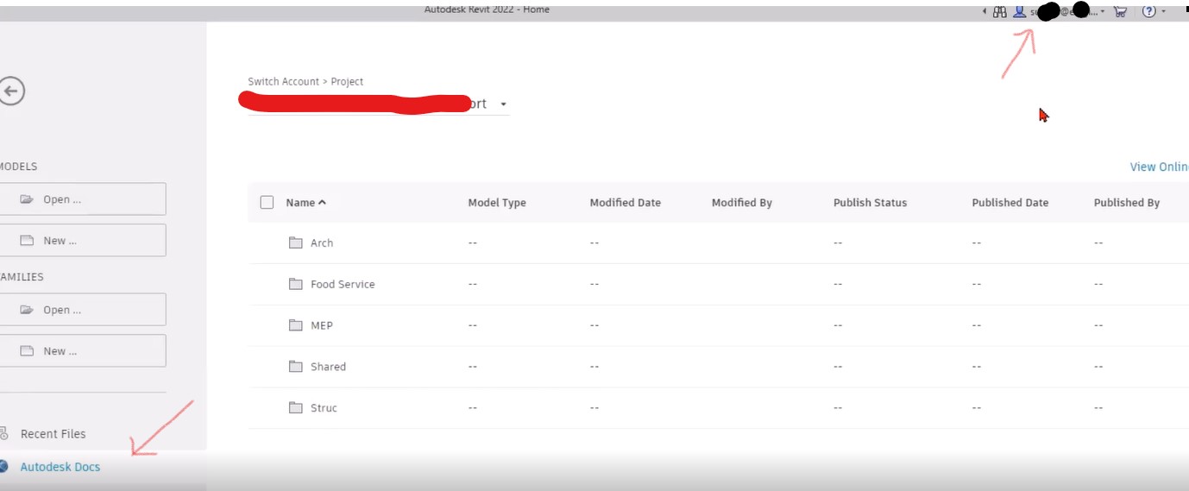1189x491 pixels.
Task: Click the user account sign-in icon
Action: [x=1020, y=11]
